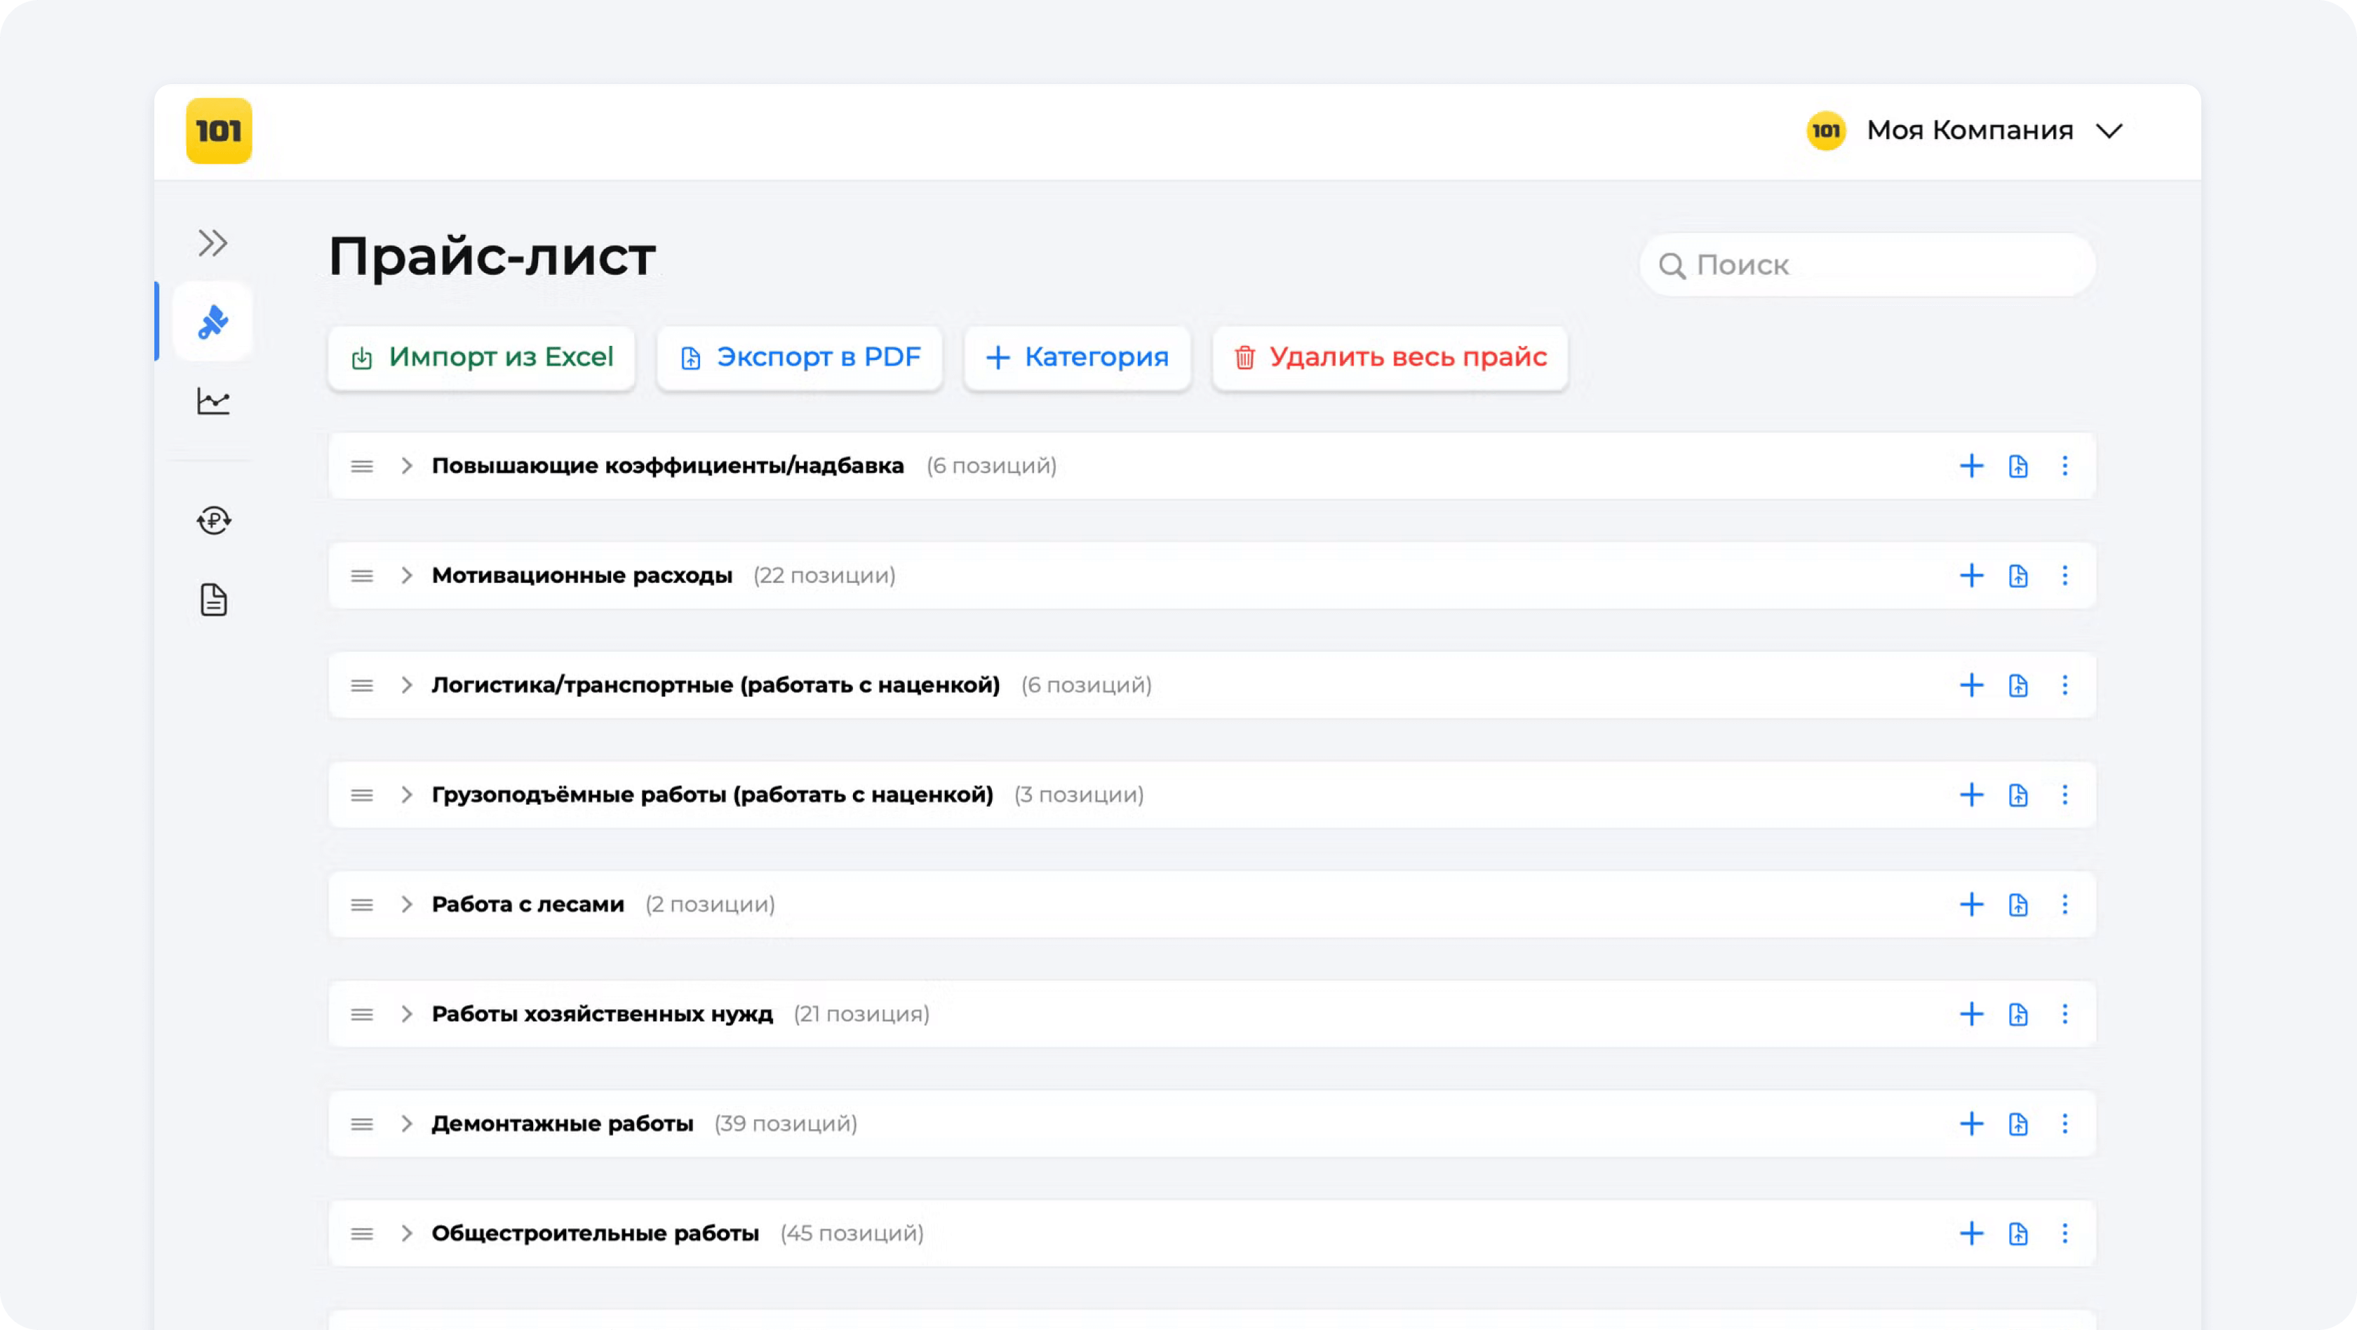Click the yellow 101 logo

coord(219,130)
